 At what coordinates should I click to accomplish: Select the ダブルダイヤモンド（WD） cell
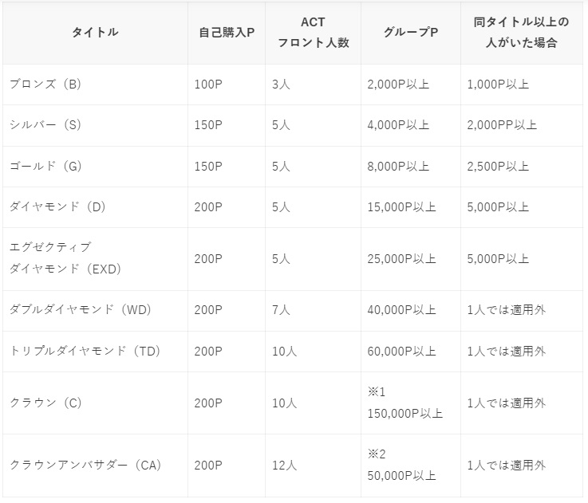pyautogui.click(x=95, y=310)
